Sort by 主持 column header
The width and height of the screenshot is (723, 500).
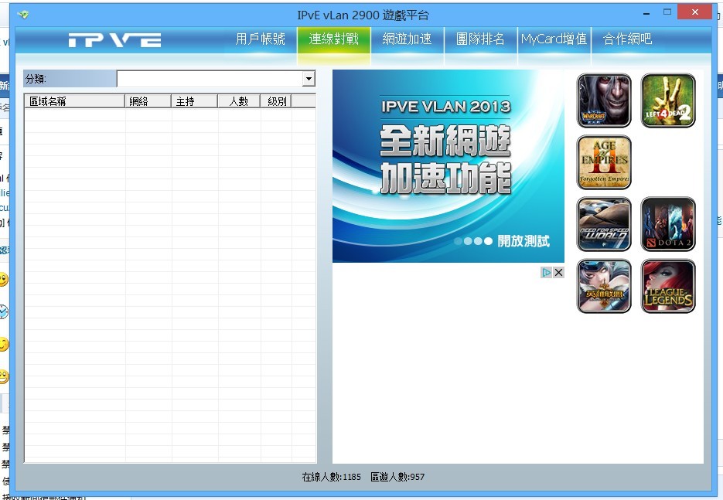[195, 101]
